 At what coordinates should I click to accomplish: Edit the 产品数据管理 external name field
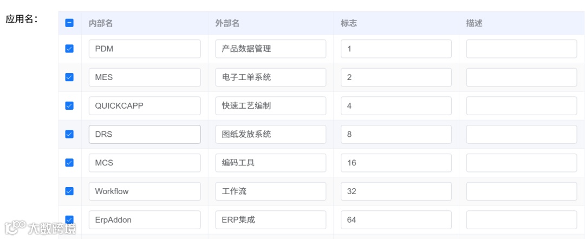(270, 49)
